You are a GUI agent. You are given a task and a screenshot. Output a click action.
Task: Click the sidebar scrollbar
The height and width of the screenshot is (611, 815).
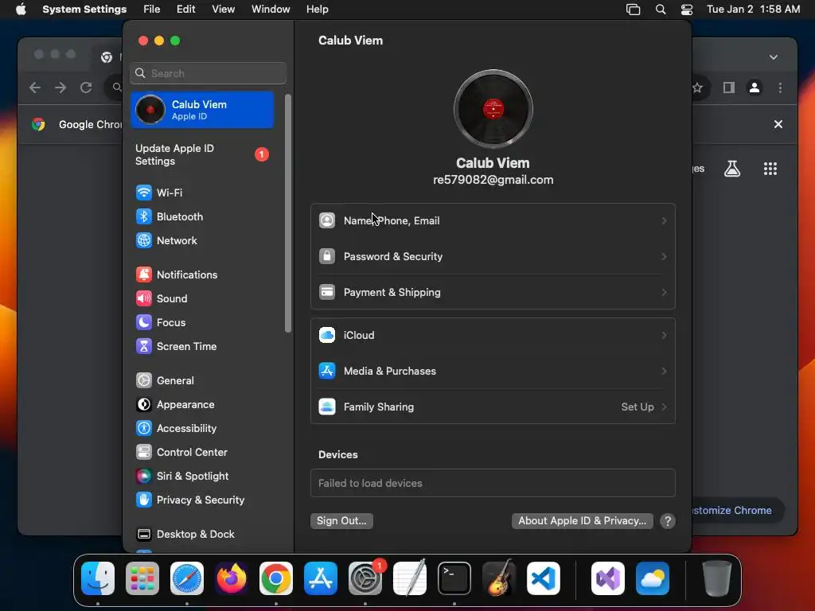click(288, 213)
